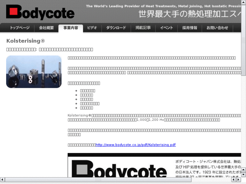The width and height of the screenshot is (246, 184).
Task: Click embedded PDF text ボディコート・ジャパン株式会社は
Action: point(203,161)
